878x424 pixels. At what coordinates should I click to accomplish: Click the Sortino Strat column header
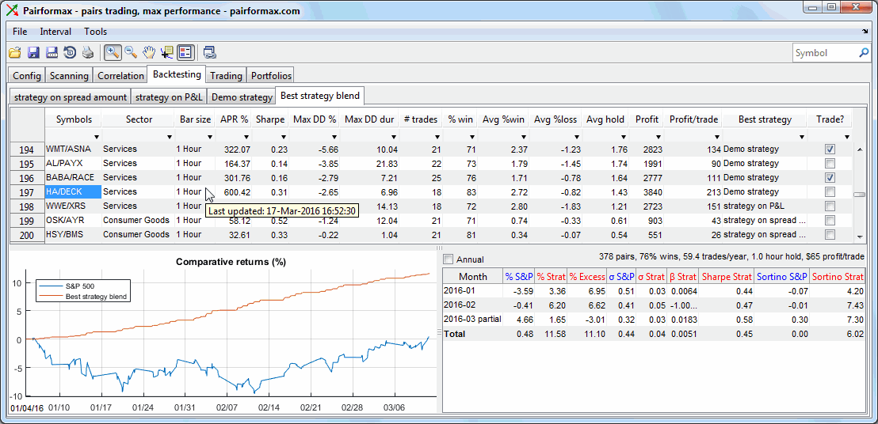pyautogui.click(x=838, y=277)
